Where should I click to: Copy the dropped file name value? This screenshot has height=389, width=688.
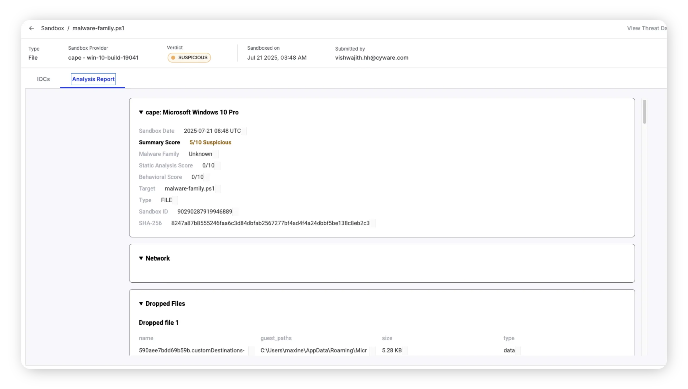click(x=252, y=350)
